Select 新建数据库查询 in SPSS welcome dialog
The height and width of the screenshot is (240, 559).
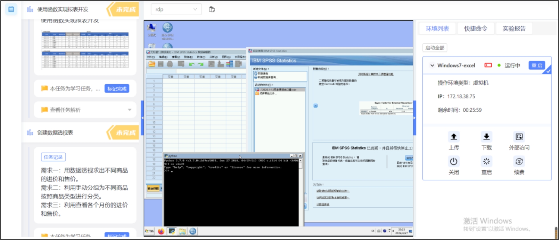click(x=266, y=77)
